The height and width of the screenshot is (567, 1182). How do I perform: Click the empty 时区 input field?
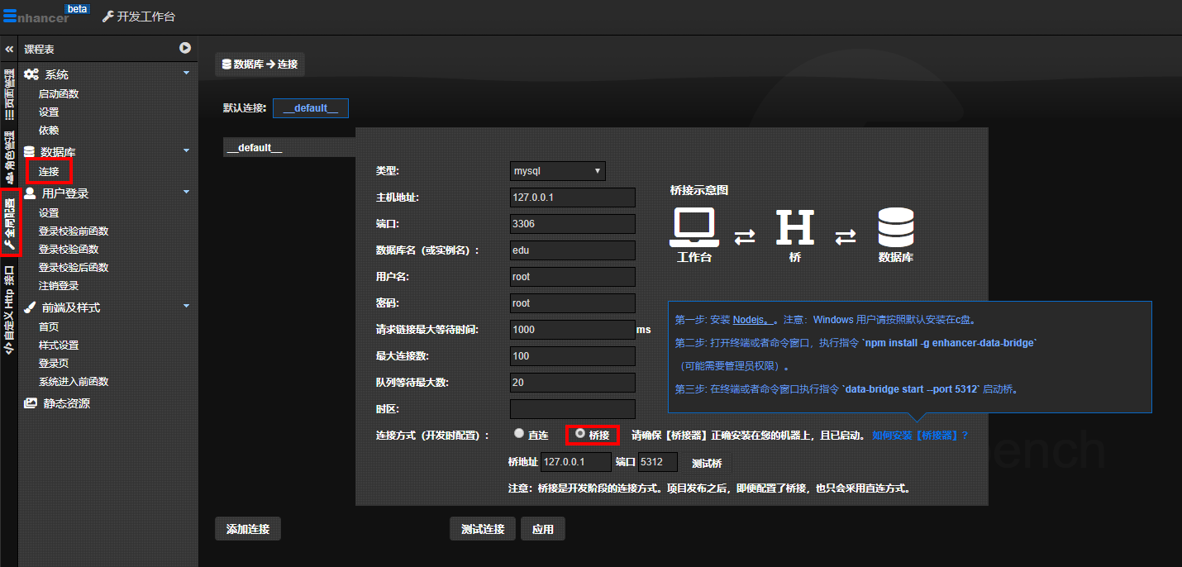[573, 409]
